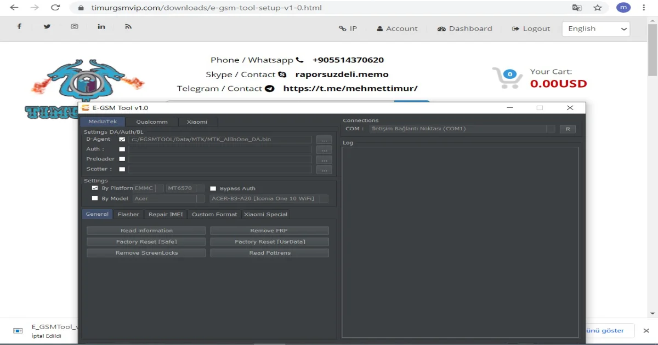Toggle the D-Agent checkbox

pyautogui.click(x=122, y=140)
